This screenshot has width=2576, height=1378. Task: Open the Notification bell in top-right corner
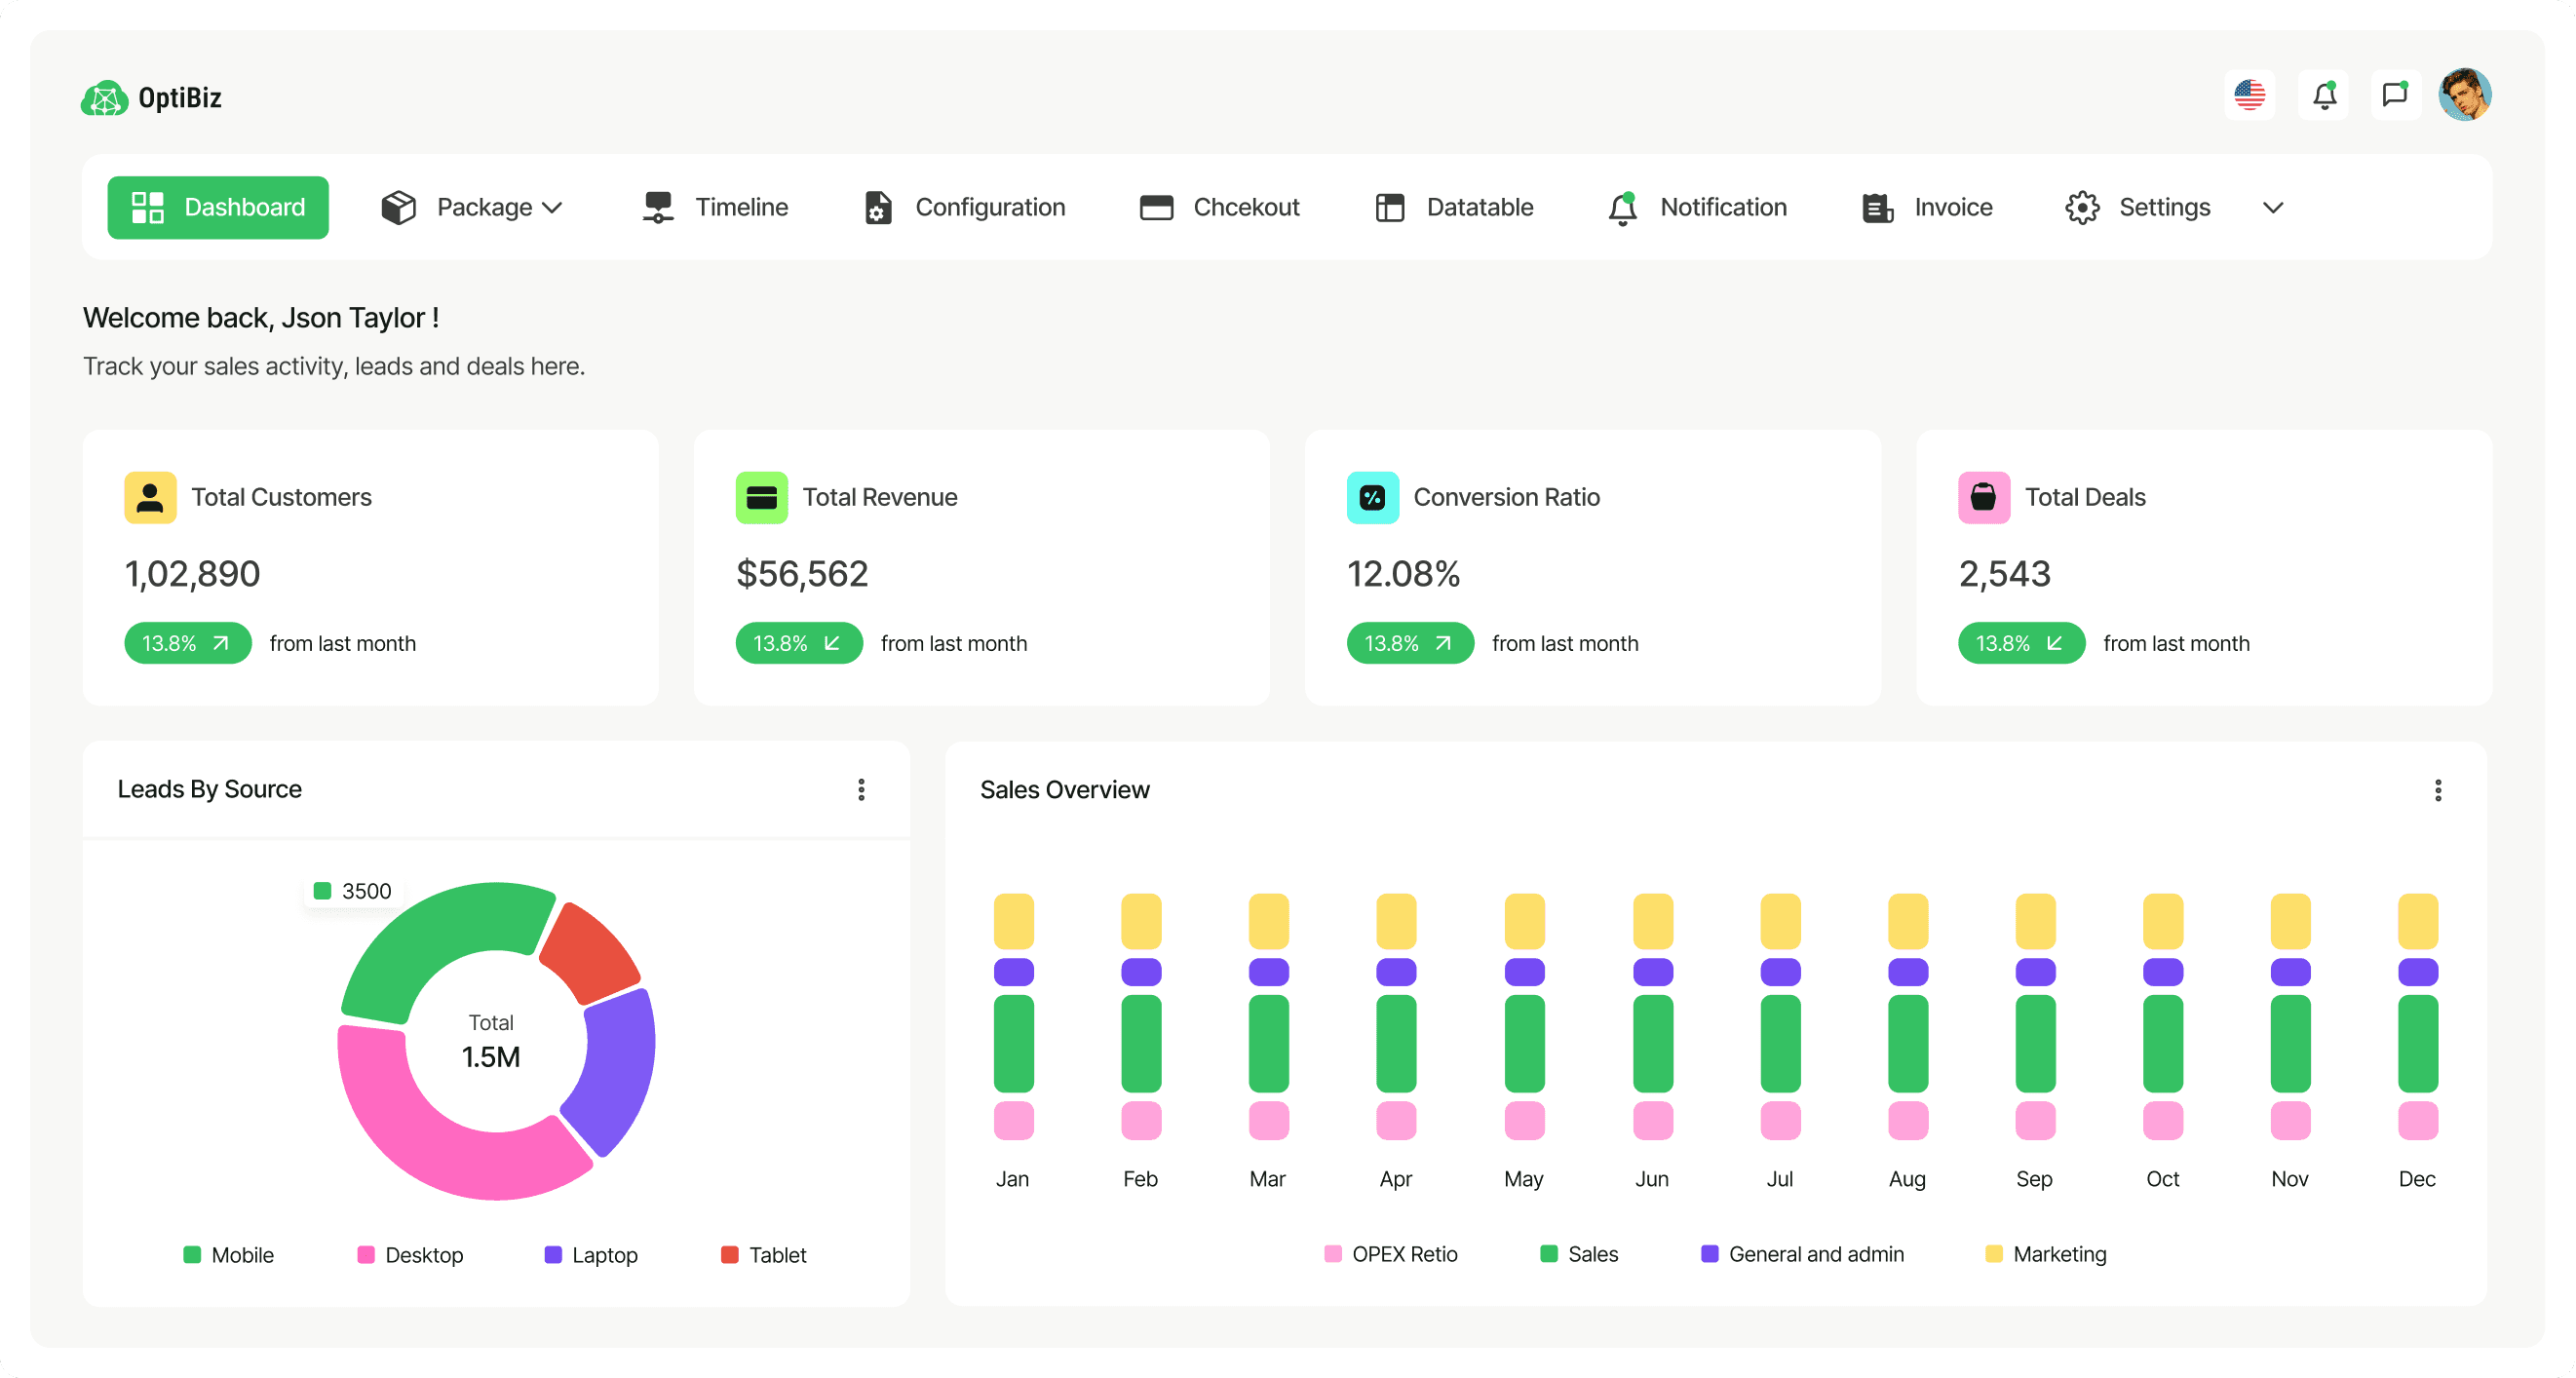click(2324, 95)
